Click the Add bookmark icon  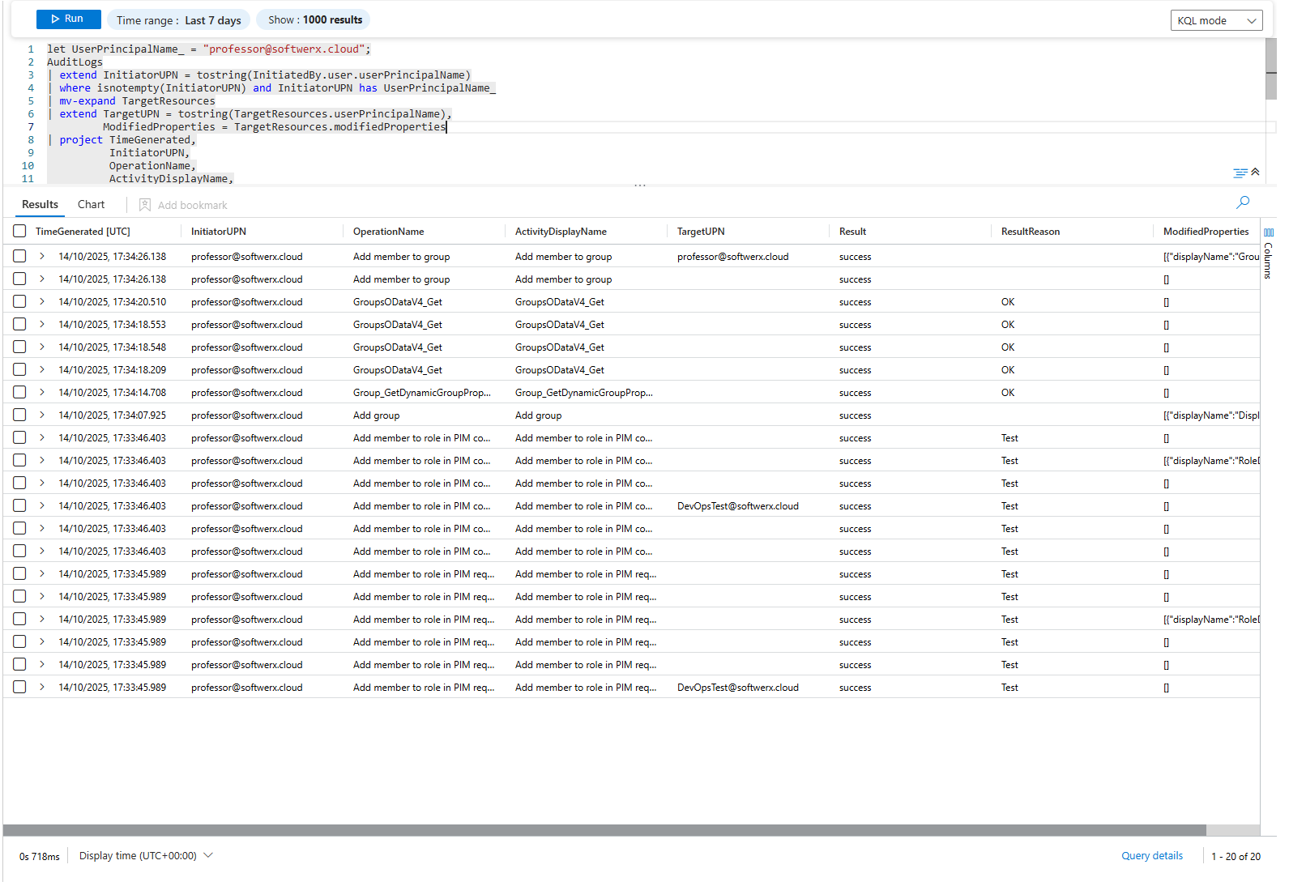[x=145, y=206]
